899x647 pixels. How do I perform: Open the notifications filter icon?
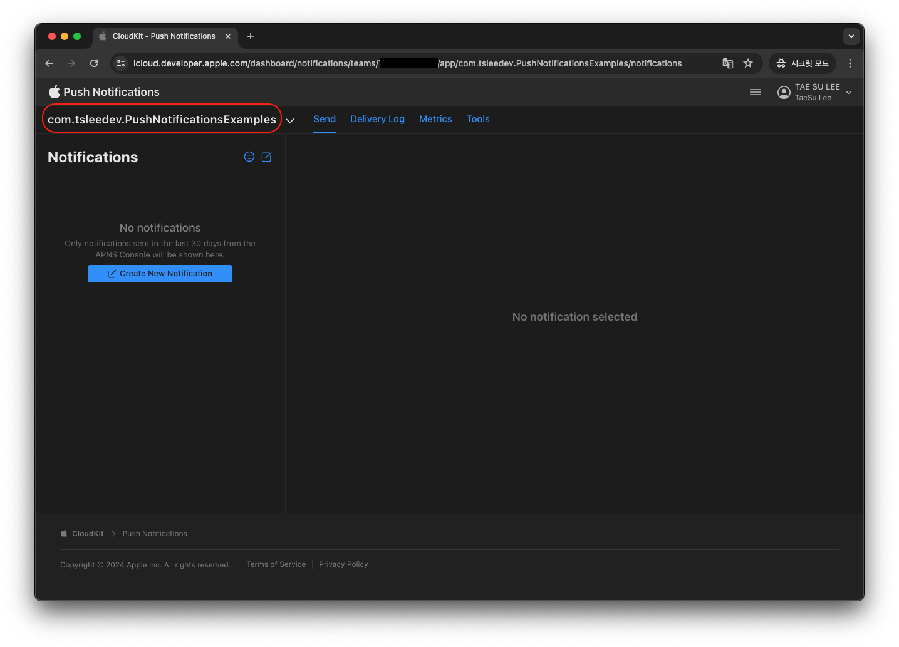coord(249,157)
